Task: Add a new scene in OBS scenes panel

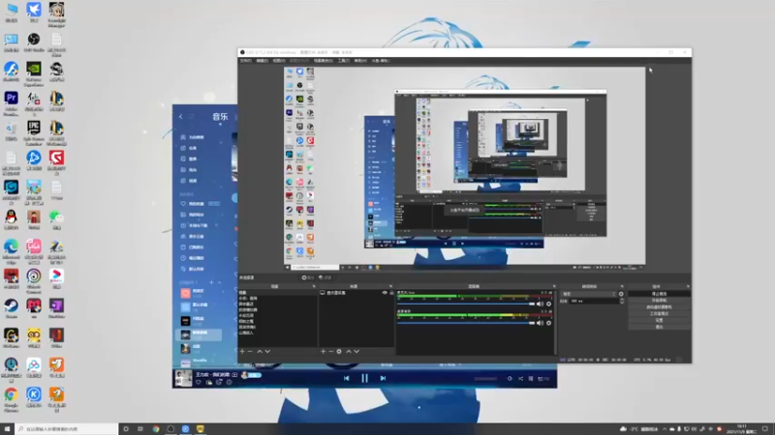Action: 242,351
